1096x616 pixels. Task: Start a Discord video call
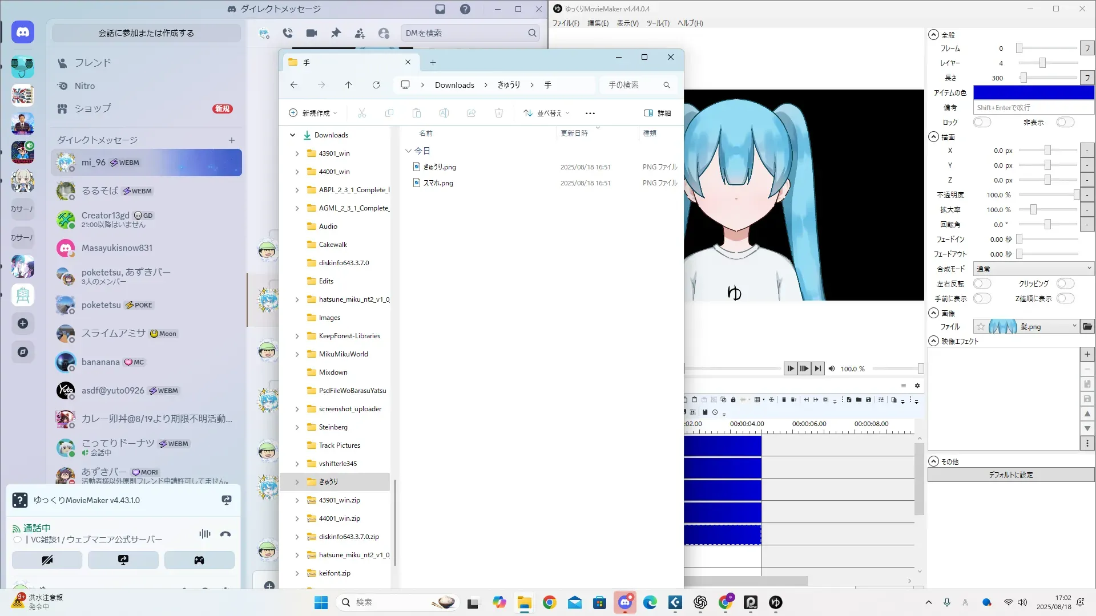[x=312, y=33]
